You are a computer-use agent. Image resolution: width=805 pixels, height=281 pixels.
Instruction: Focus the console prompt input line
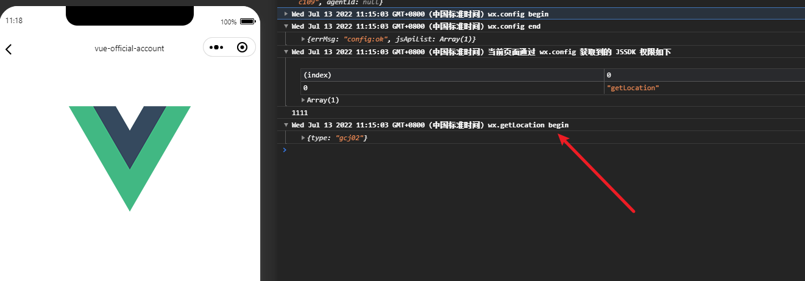pos(542,150)
